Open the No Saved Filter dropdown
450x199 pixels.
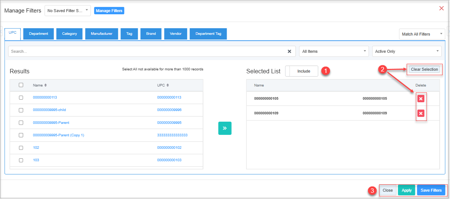click(x=68, y=11)
